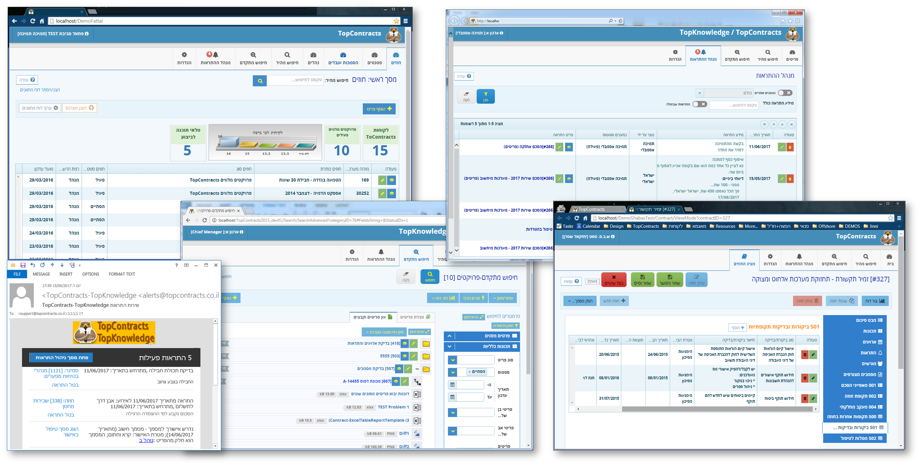Click the טקסט לחיפוש quick search field in contracts window
This screenshot has width=920, height=465.
(295, 80)
